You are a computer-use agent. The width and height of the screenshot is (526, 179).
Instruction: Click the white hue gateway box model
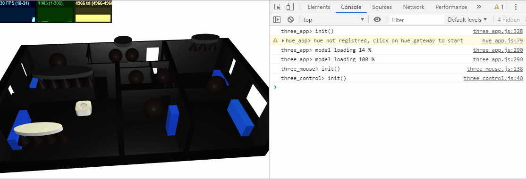pyautogui.click(x=84, y=108)
